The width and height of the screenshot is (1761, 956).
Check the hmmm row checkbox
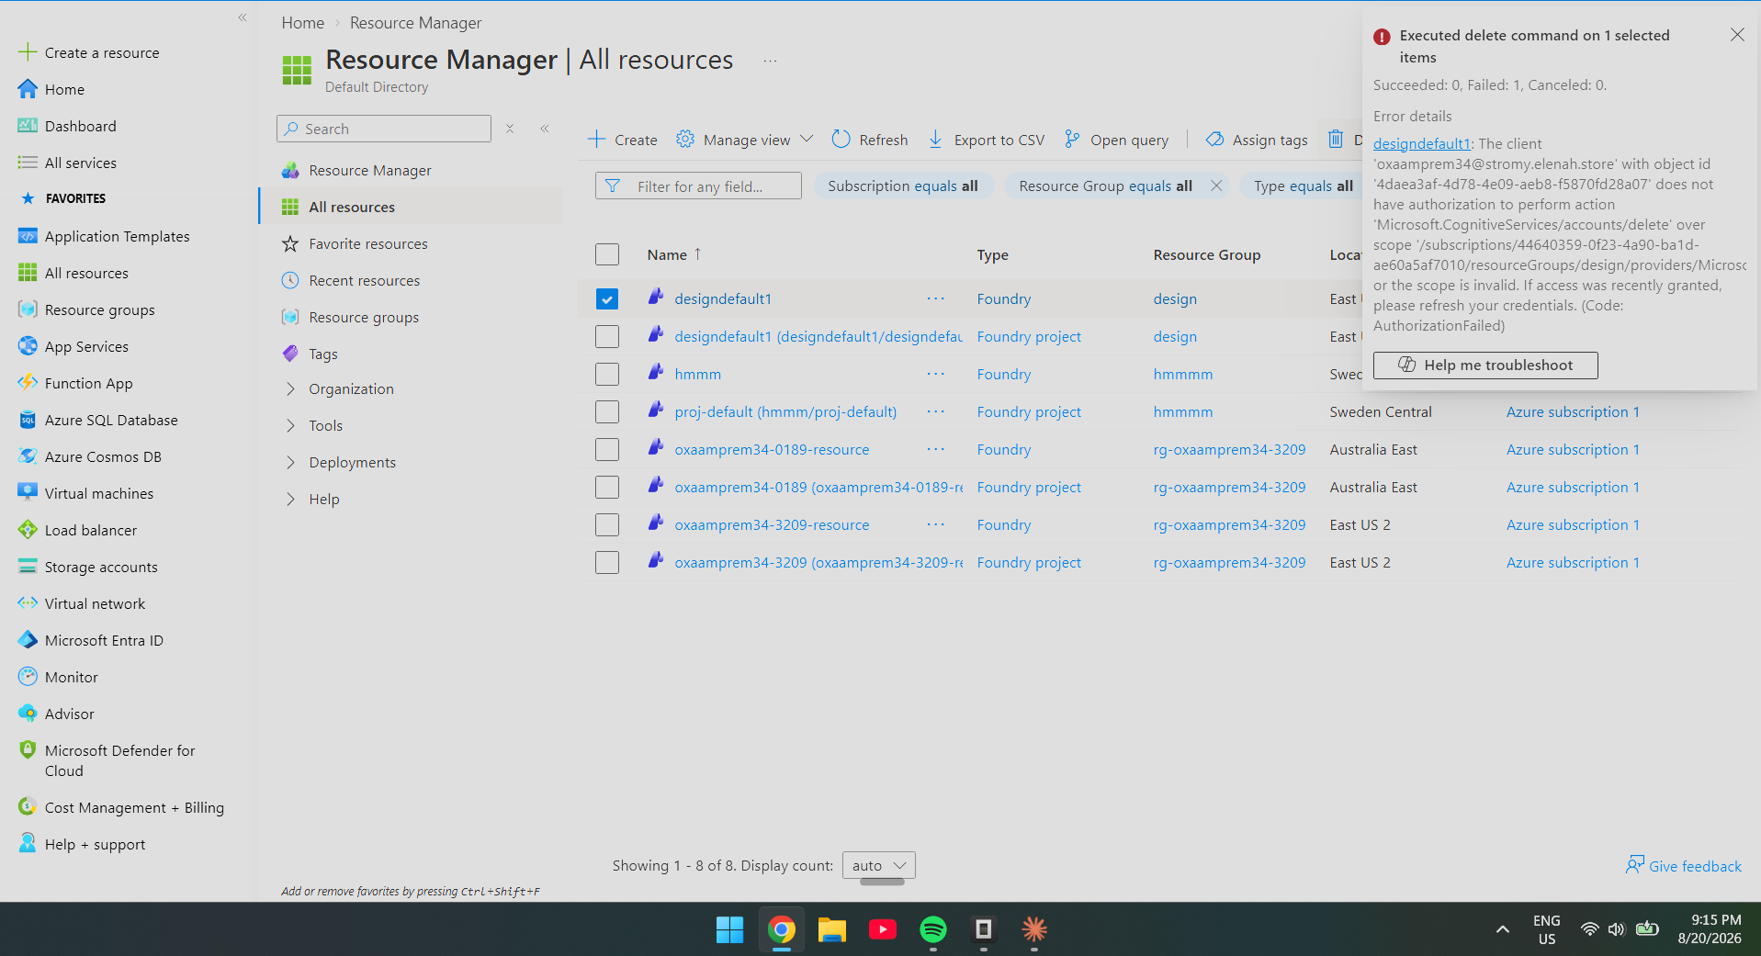click(607, 375)
